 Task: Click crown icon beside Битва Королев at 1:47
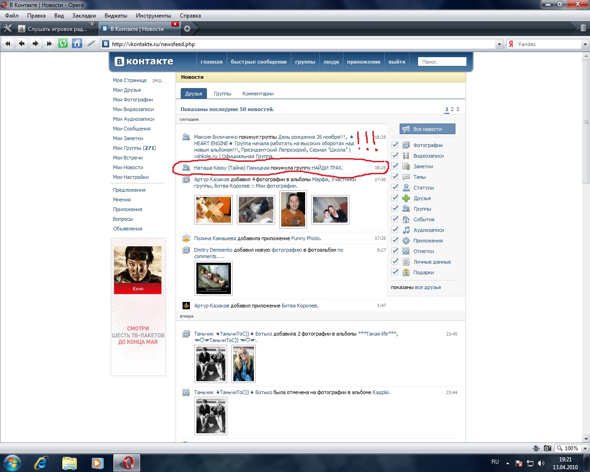(x=186, y=306)
